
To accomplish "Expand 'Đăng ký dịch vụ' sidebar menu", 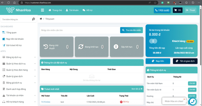I will pos(19,57).
